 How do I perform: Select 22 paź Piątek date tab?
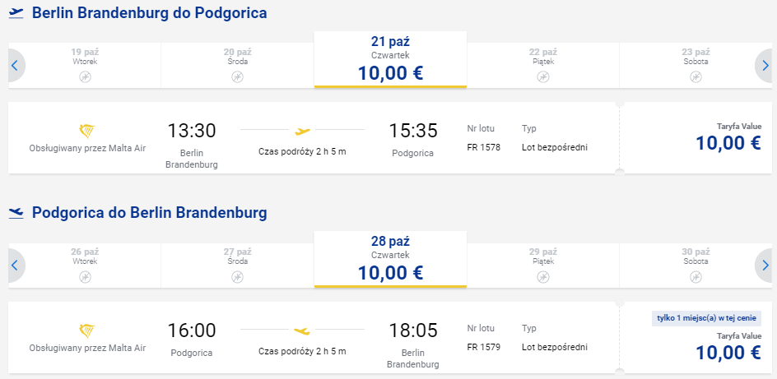[543, 65]
